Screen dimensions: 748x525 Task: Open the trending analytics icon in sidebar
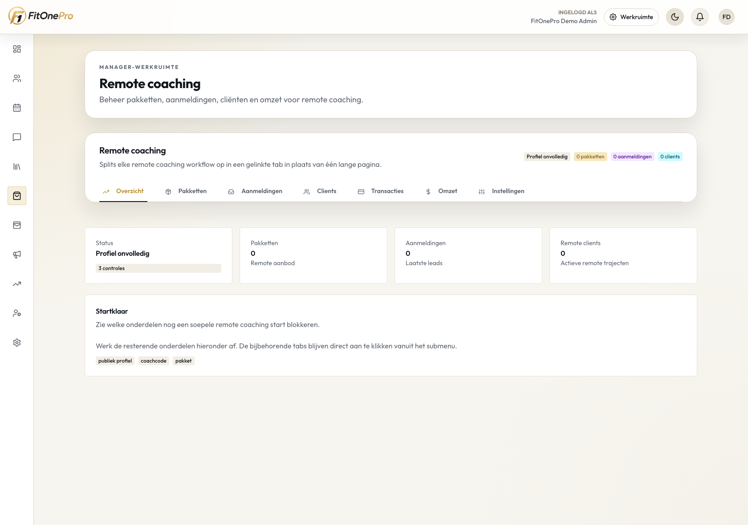[x=17, y=284]
